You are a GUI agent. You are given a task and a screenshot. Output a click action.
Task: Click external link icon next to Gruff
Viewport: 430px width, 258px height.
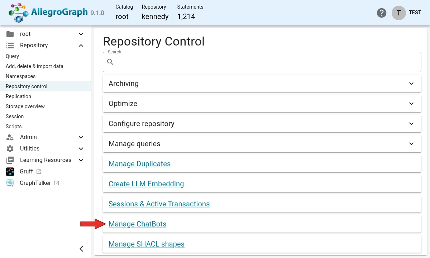click(39, 172)
